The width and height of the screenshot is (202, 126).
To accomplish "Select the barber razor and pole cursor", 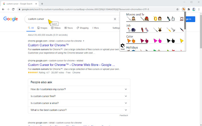I will point(145,30).
